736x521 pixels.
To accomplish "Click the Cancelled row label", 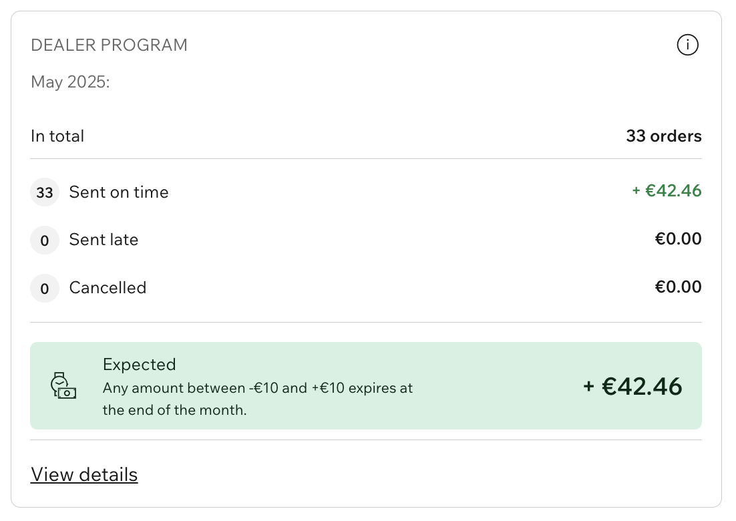I will coord(108,288).
